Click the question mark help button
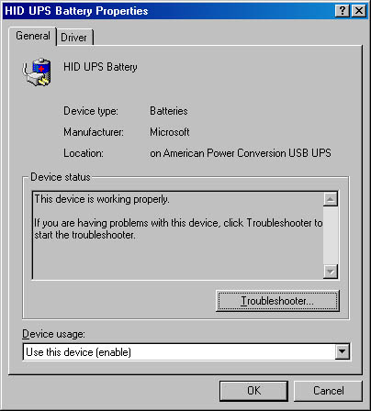This screenshot has height=411, width=371. (x=343, y=11)
